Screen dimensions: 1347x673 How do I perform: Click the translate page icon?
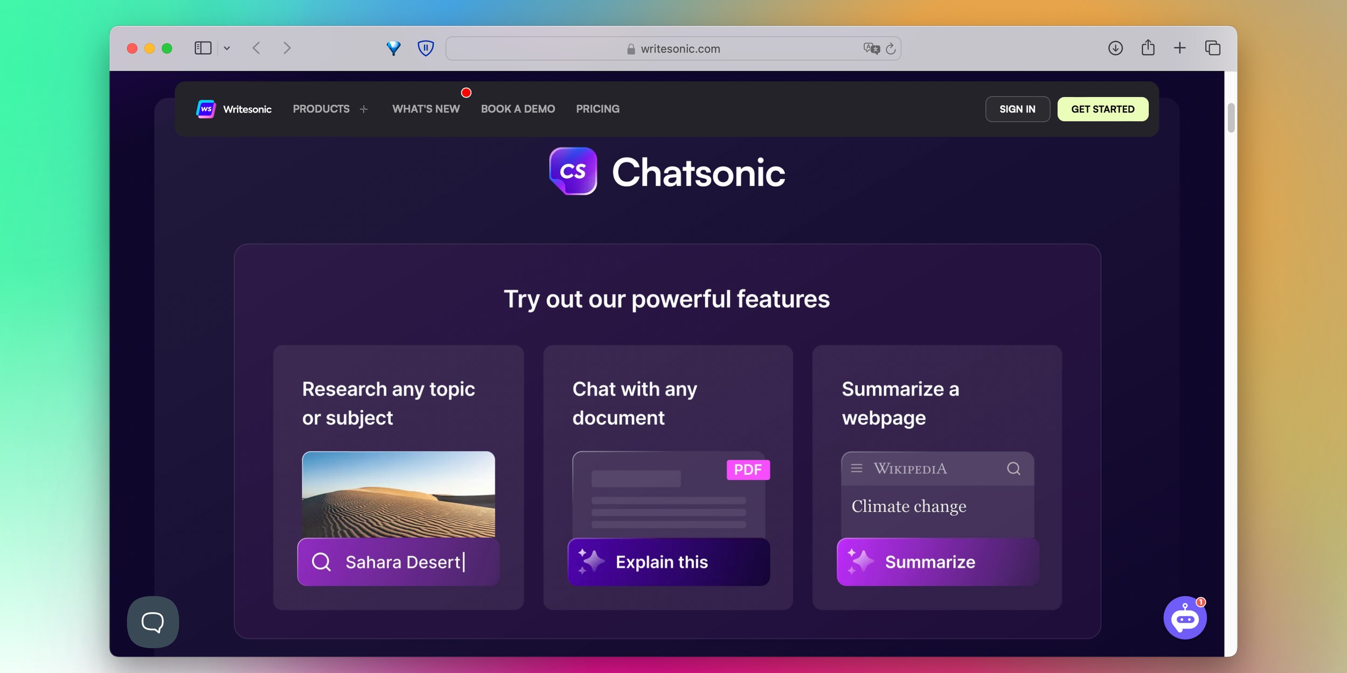coord(871,48)
